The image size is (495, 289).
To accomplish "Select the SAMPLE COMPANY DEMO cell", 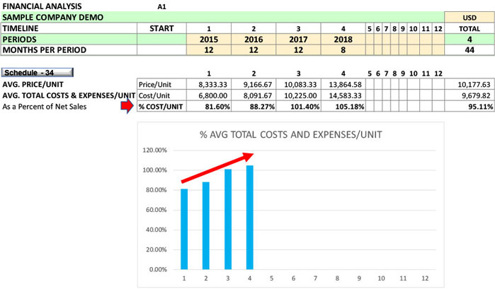I will [x=222, y=17].
